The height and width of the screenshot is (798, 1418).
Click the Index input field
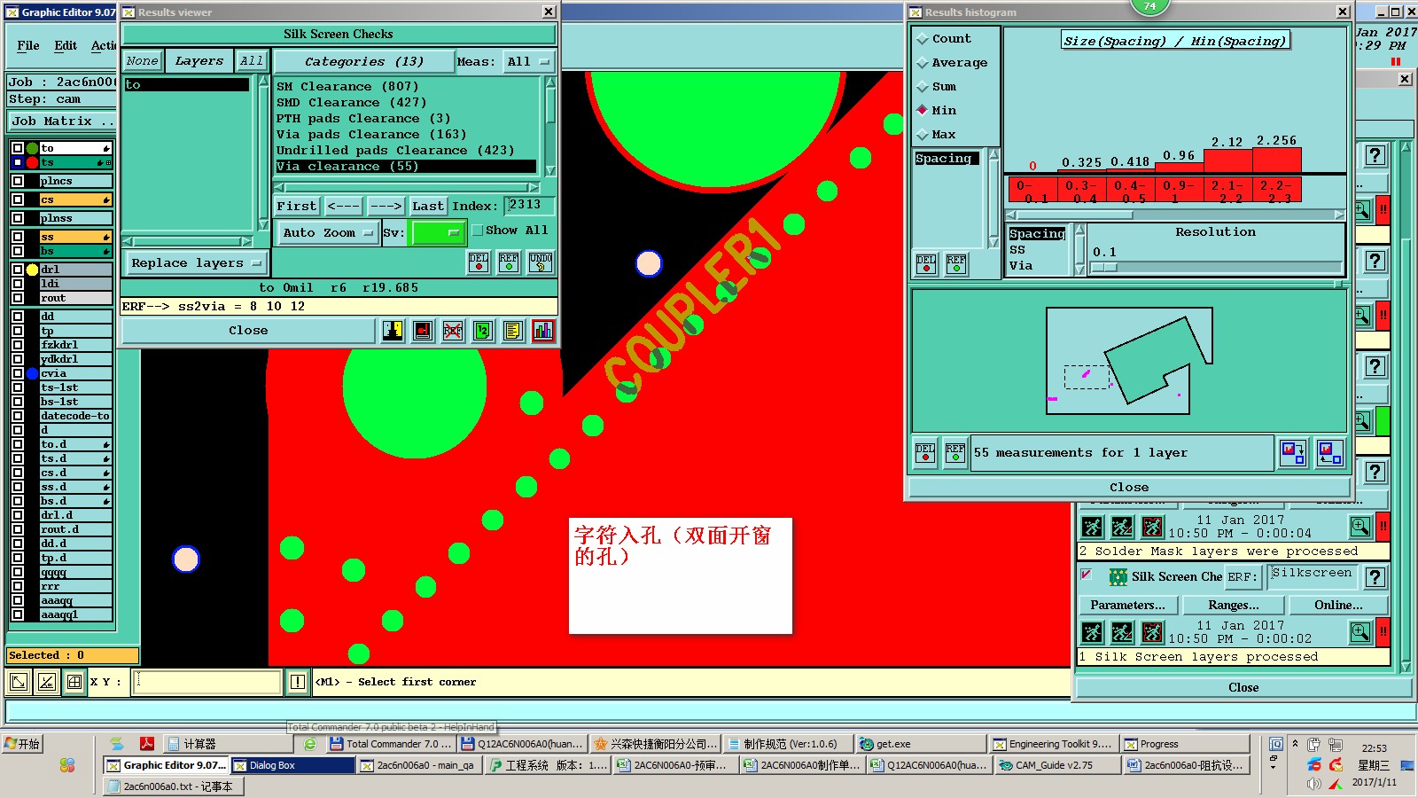[x=529, y=206]
